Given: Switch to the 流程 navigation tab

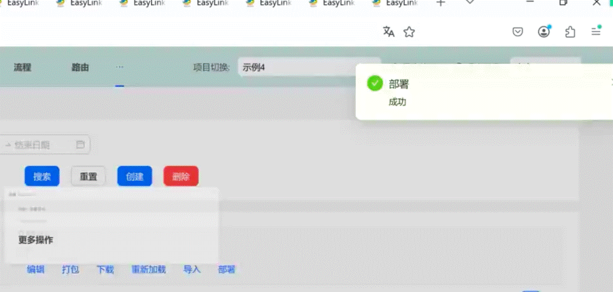Looking at the screenshot, I should [23, 68].
